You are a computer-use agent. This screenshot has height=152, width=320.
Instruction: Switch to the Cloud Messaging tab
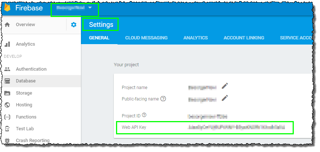pos(146,38)
